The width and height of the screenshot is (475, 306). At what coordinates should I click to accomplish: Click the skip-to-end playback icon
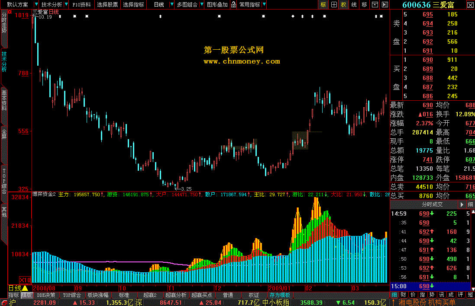pos(385,4)
